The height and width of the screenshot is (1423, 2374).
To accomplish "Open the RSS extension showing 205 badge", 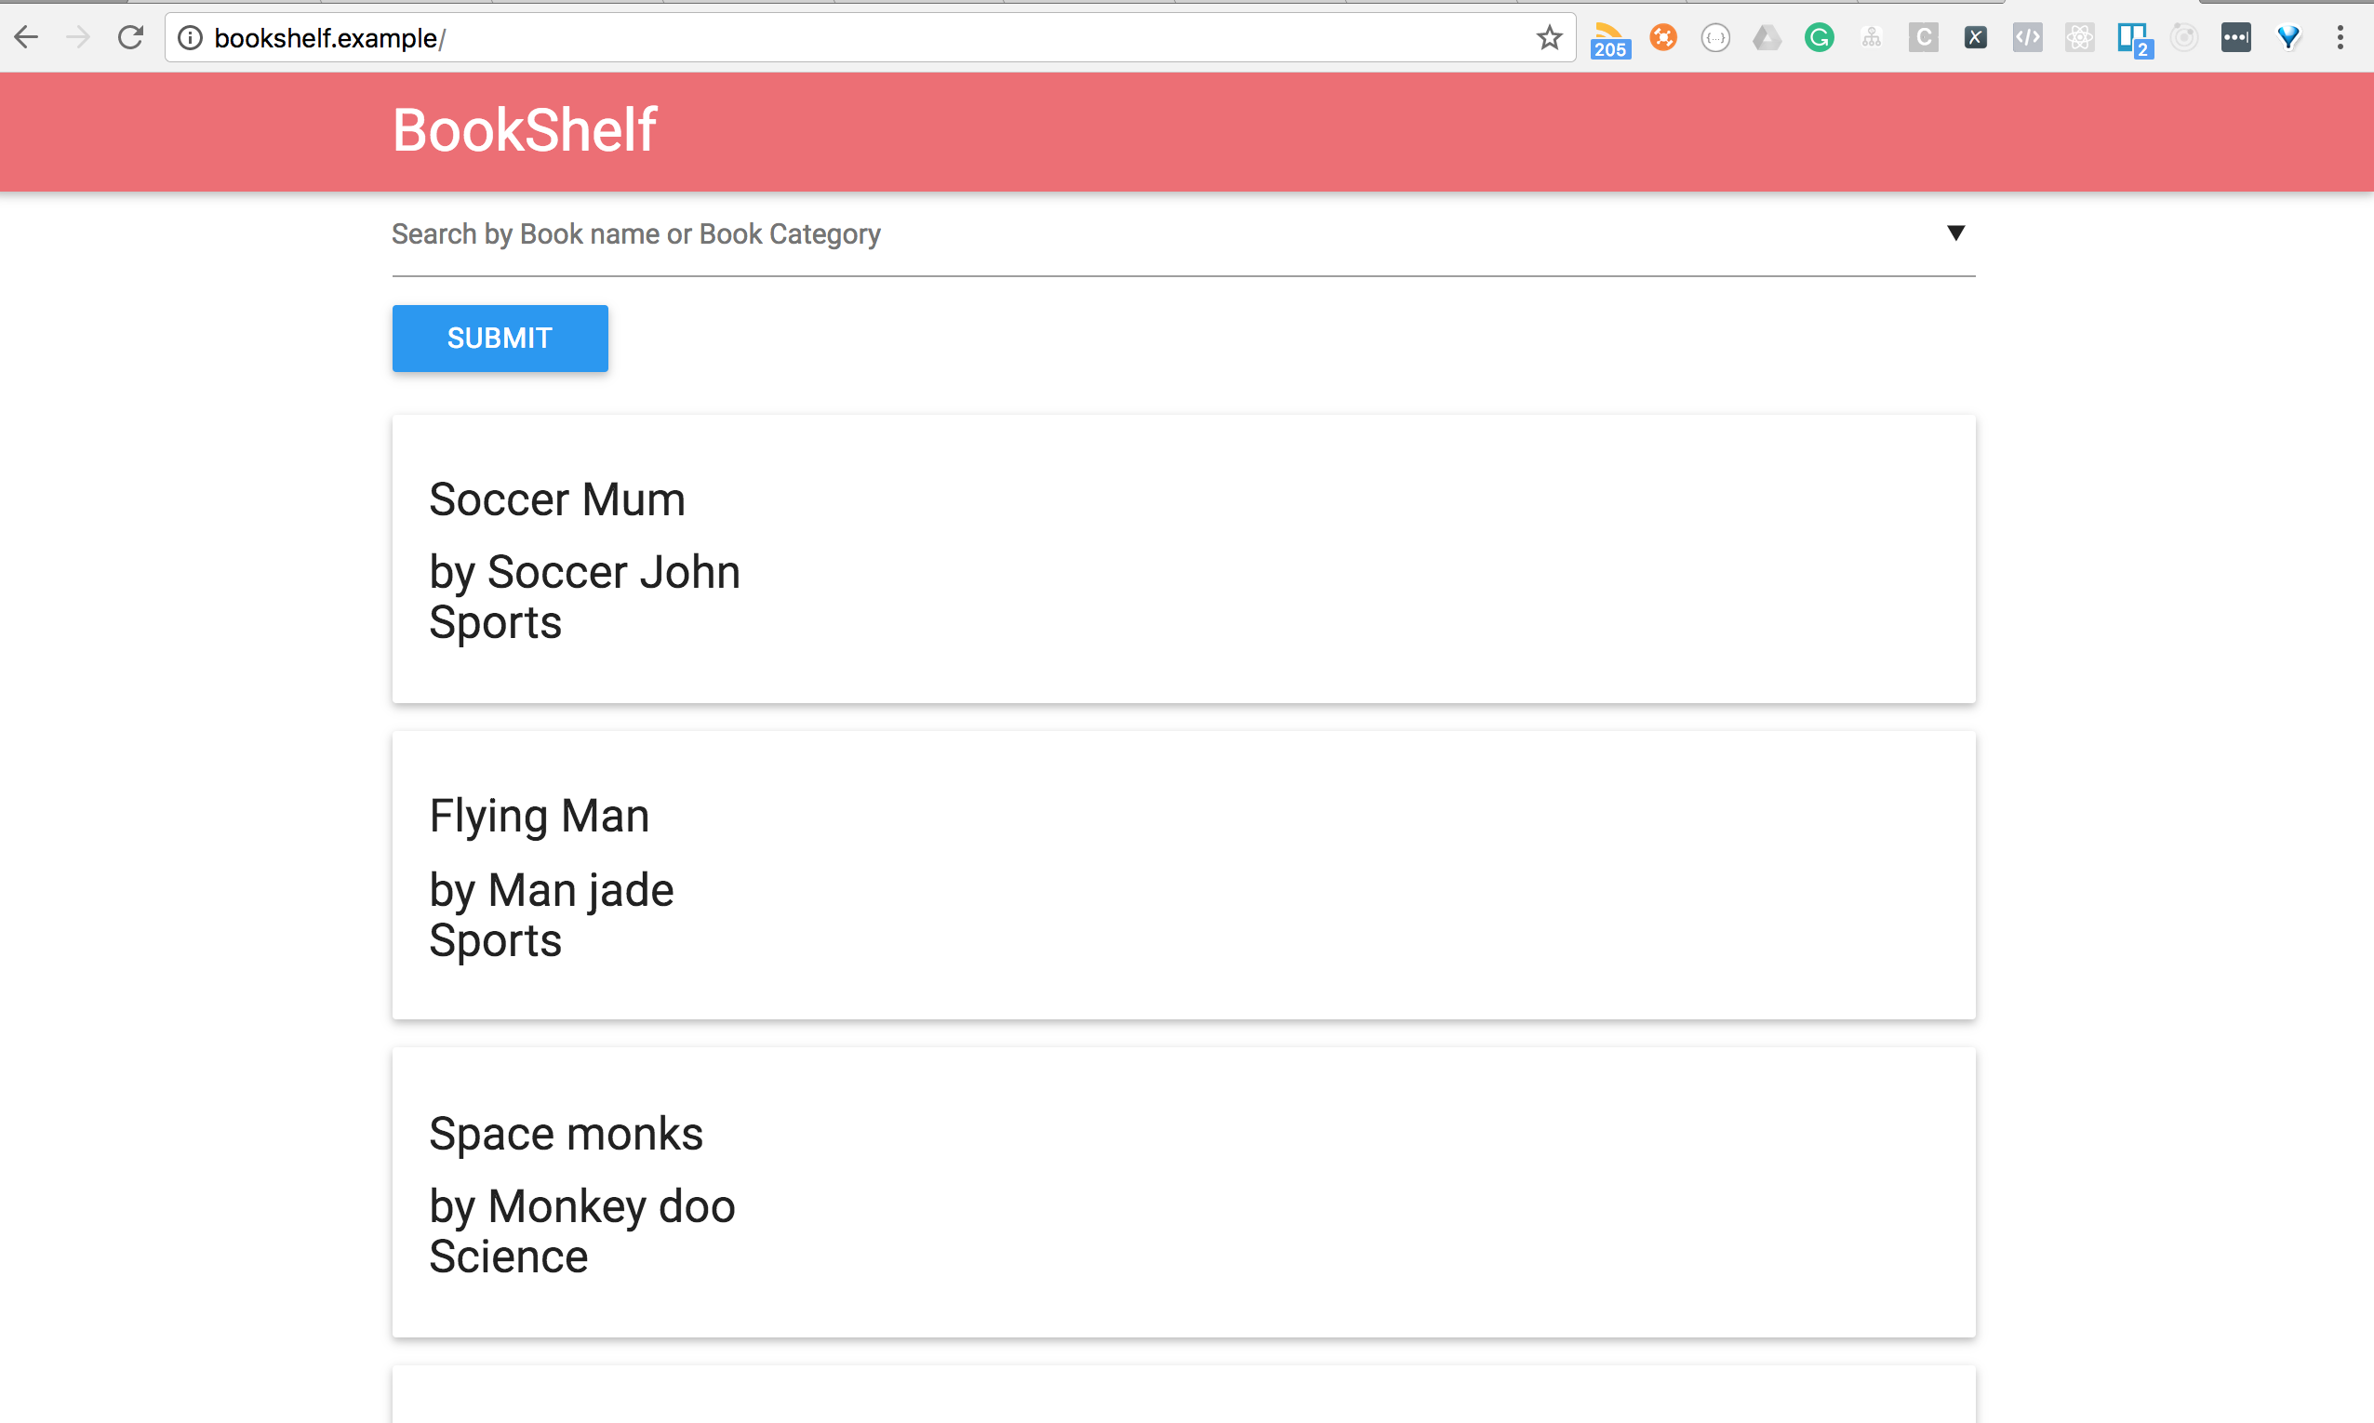I will point(1609,37).
